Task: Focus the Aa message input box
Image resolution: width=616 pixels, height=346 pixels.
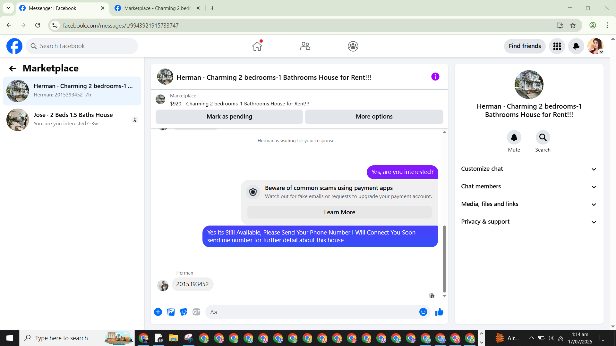Action: click(312, 312)
